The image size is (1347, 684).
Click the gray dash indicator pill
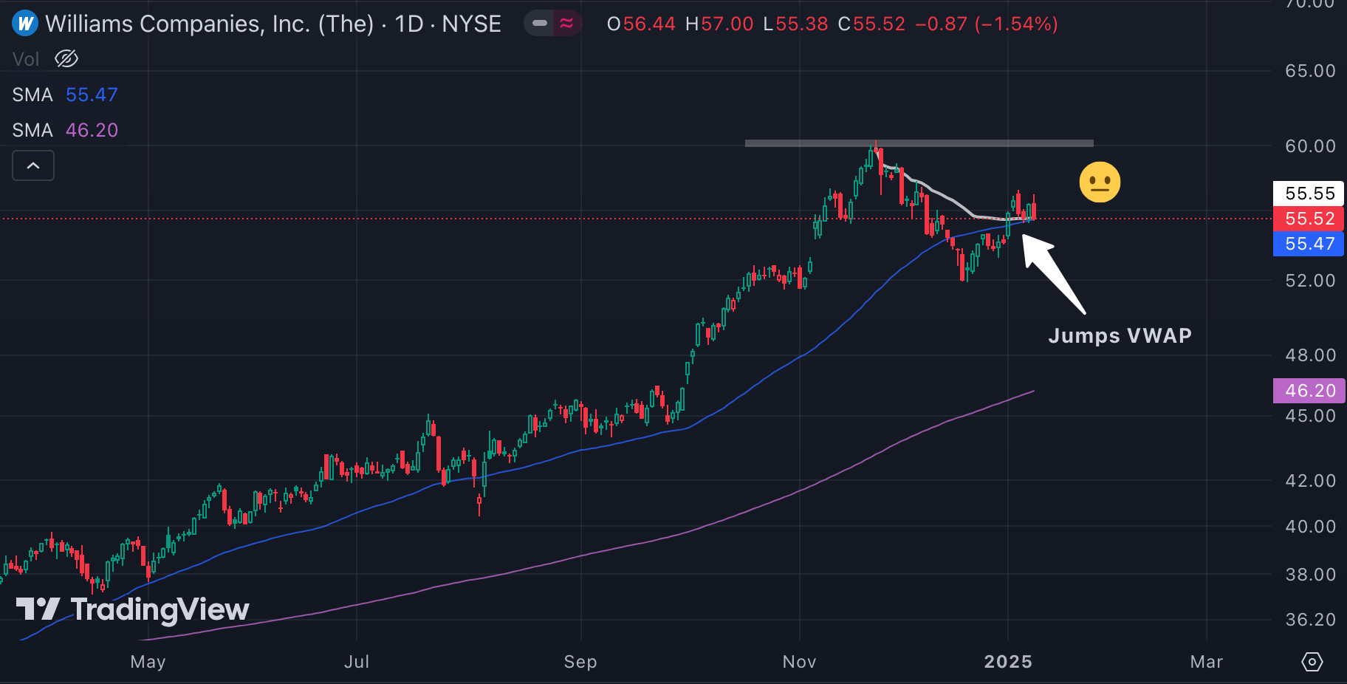(540, 24)
